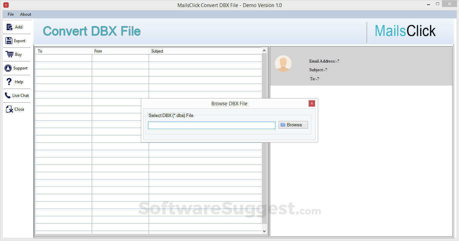Viewport: 459px width, 241px height.
Task: Select the From column header
Action: coord(98,51)
